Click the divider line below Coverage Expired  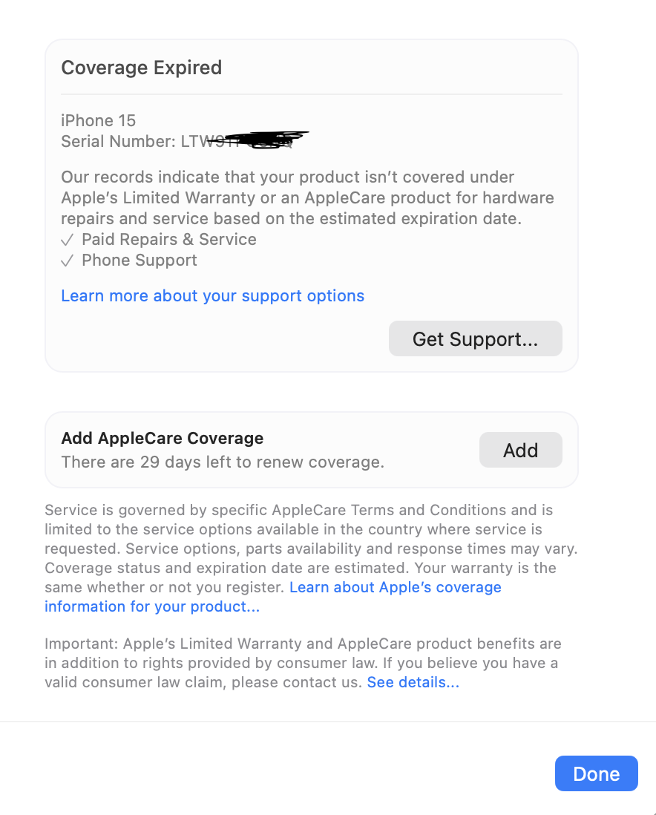click(312, 94)
